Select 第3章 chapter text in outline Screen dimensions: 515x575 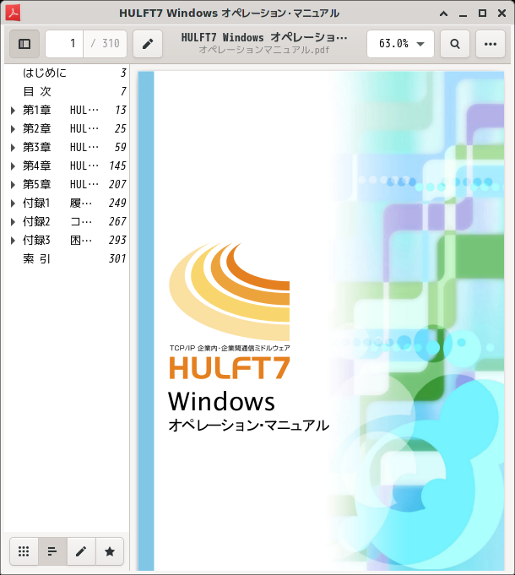coord(36,148)
